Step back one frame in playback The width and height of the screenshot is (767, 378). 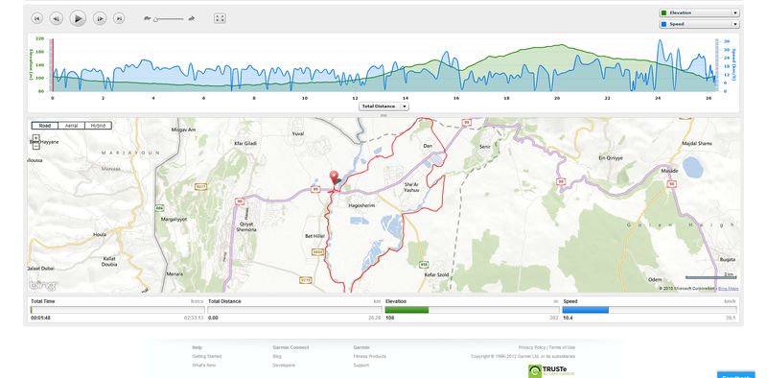tap(57, 18)
